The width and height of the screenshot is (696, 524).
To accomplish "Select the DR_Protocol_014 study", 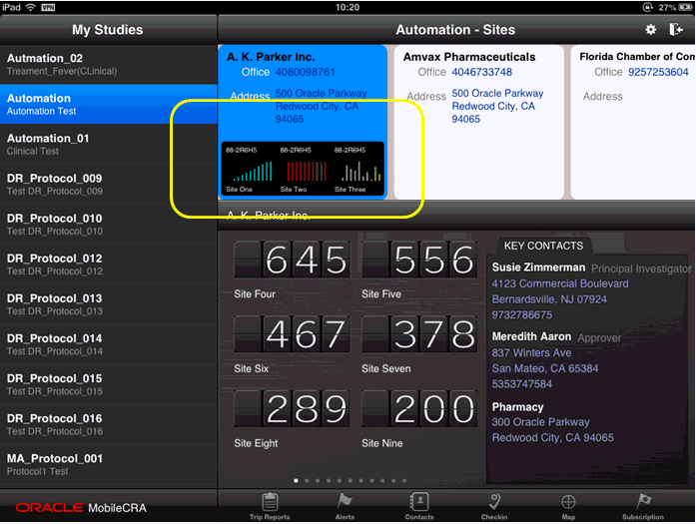I will (x=108, y=344).
